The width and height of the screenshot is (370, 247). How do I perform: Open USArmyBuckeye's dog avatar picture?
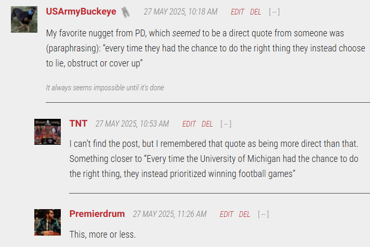(x=24, y=20)
